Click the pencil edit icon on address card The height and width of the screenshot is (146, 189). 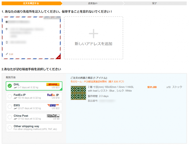pos(7,54)
